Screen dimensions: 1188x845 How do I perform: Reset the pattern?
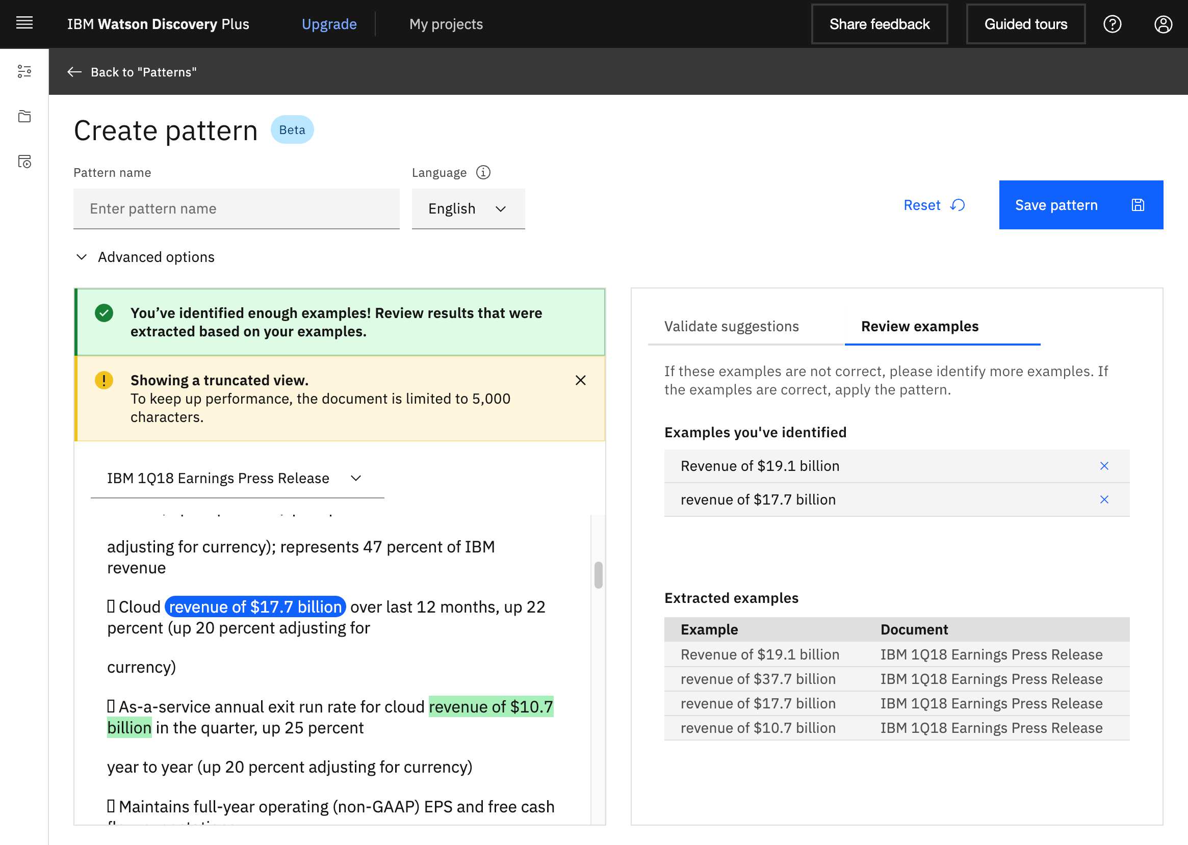click(x=934, y=205)
